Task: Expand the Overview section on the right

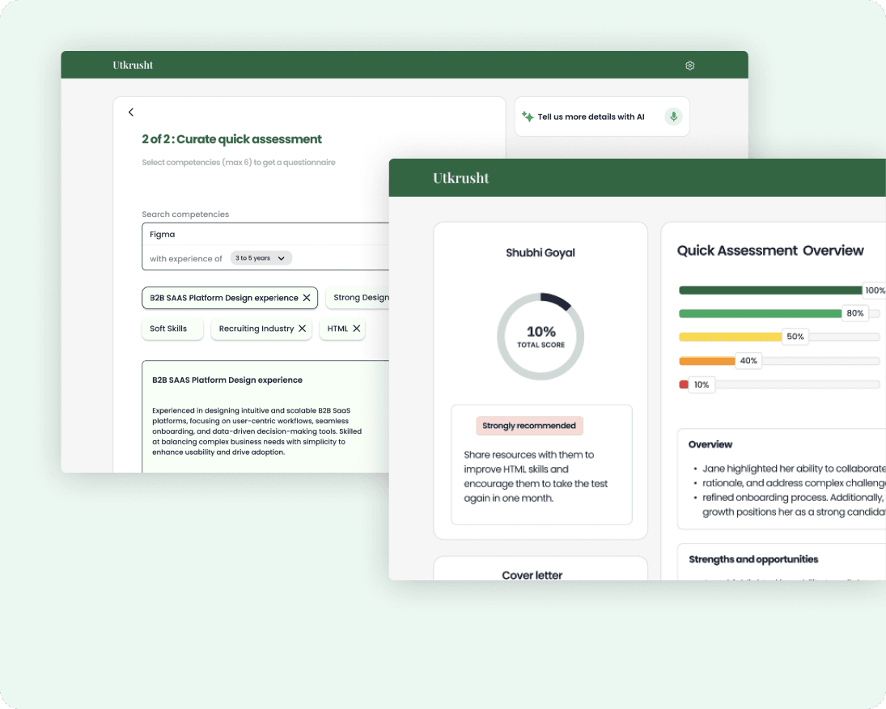Action: pos(710,444)
